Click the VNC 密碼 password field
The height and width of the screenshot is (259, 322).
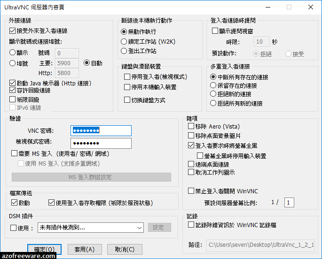(101, 130)
